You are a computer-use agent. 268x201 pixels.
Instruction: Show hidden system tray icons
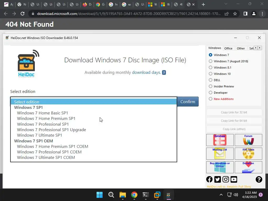click(x=221, y=195)
